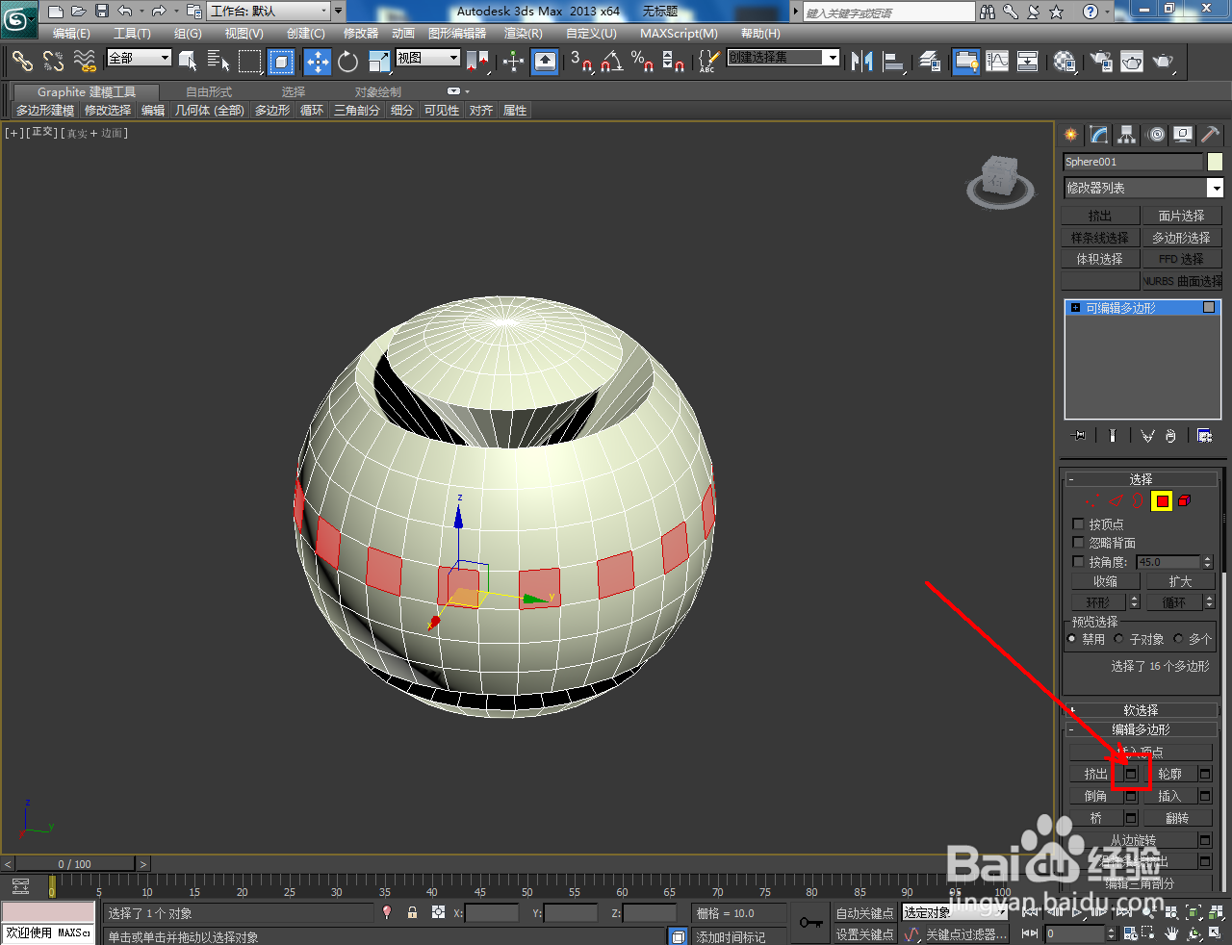Select the Vertex sub-object icon in 选择 rollout
Image resolution: width=1232 pixels, height=945 pixels.
(1091, 500)
